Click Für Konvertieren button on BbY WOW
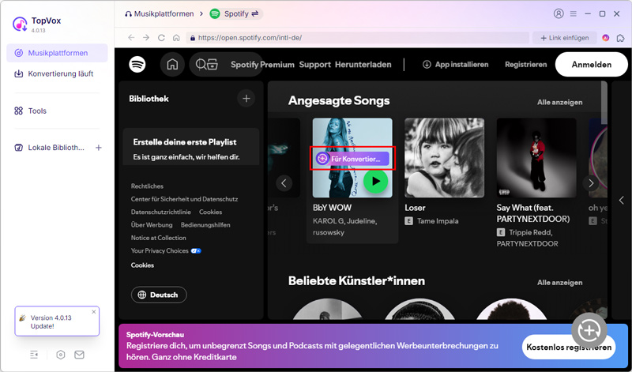 352,159
